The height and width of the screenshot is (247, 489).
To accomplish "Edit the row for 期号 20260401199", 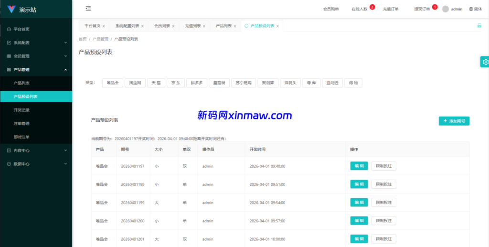I will point(359,203).
